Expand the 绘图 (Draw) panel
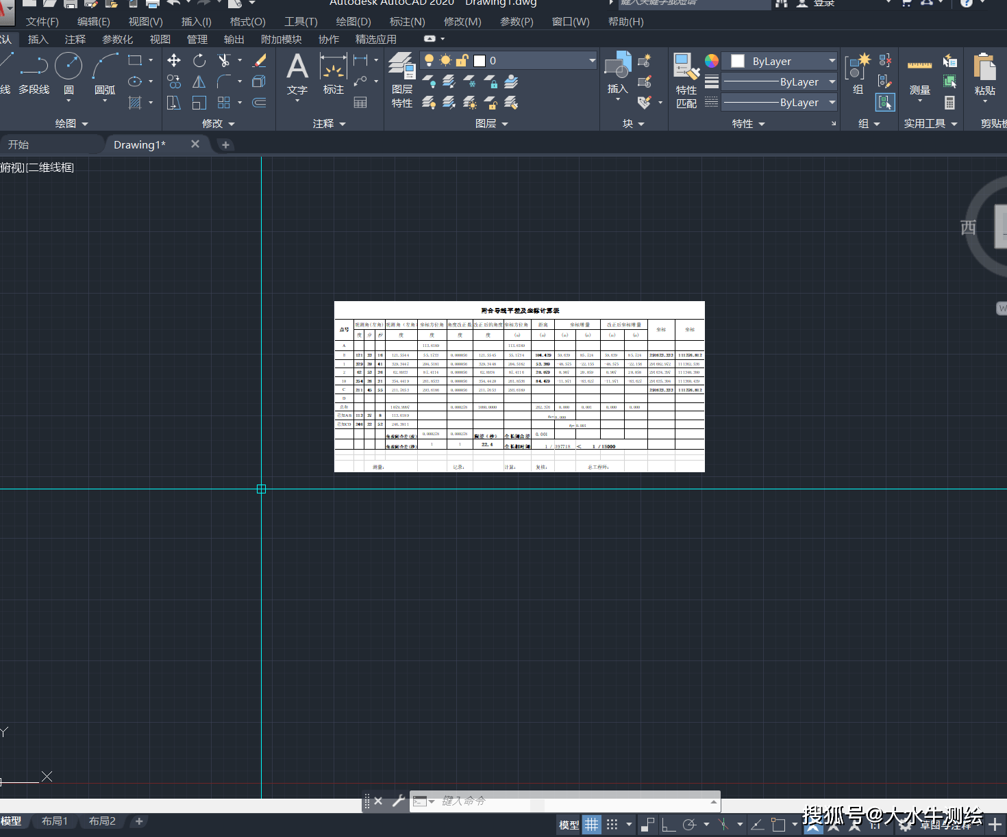 pyautogui.click(x=72, y=123)
